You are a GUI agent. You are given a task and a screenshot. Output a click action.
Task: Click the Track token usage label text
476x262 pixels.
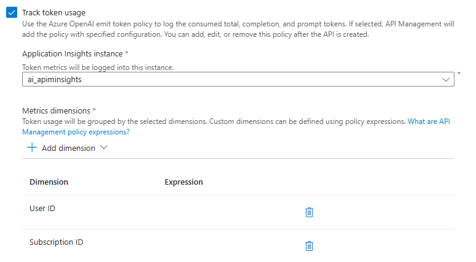(x=53, y=13)
